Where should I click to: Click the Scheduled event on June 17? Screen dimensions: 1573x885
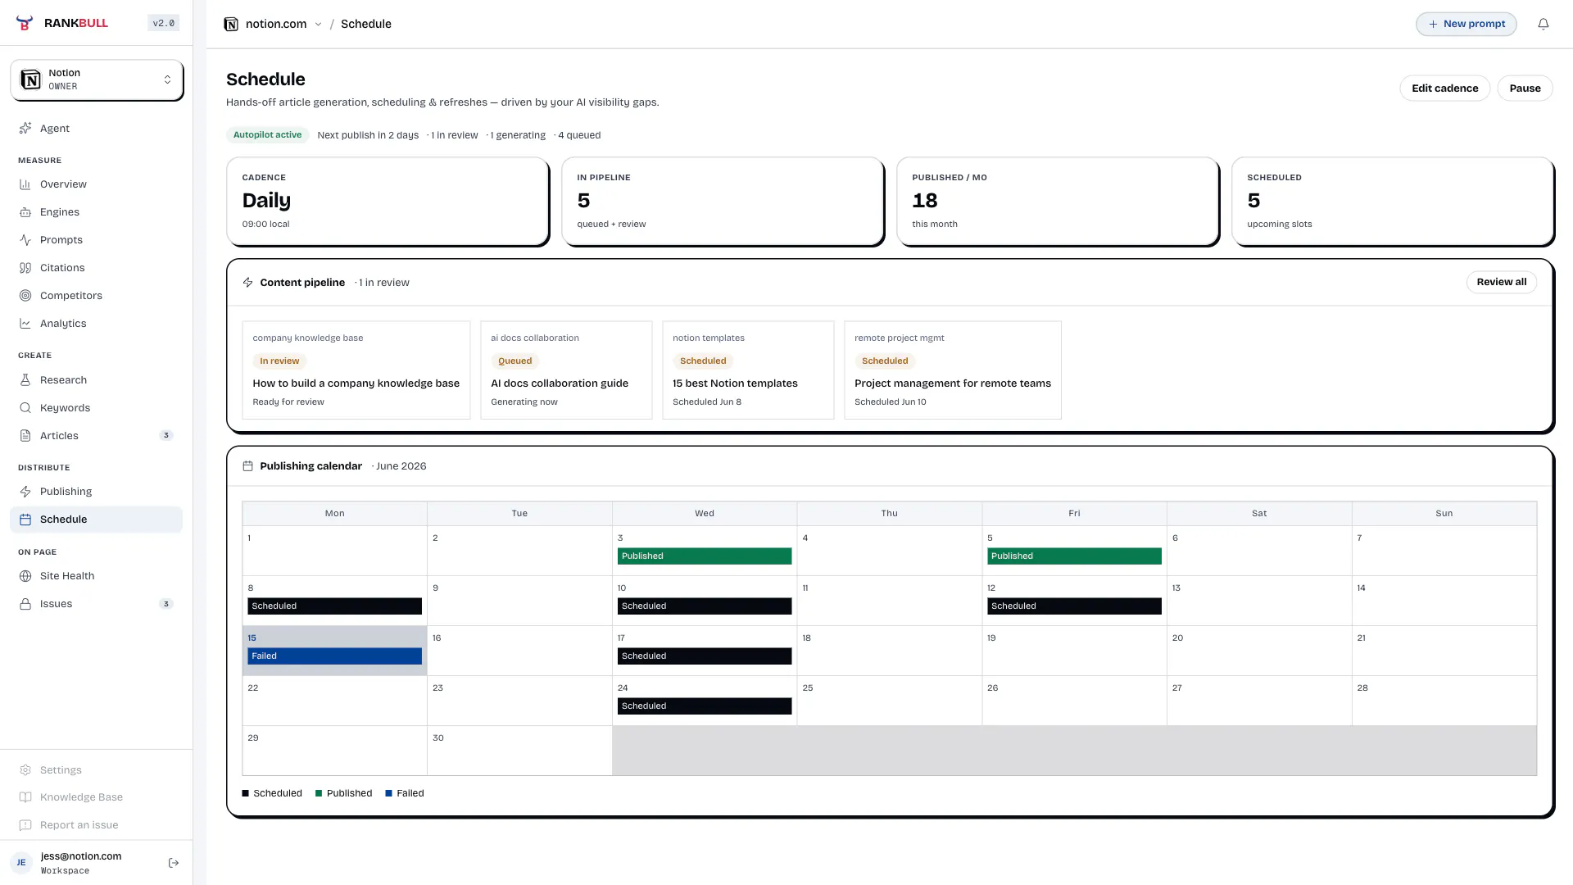[705, 656]
